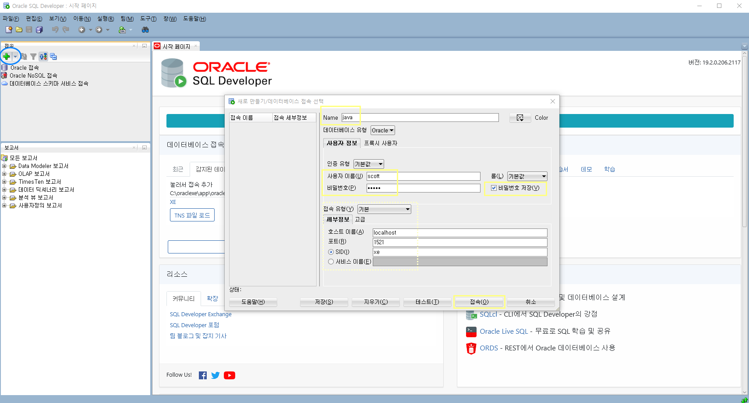Click the Undo toolbar icon
The image size is (749, 403).
point(55,29)
